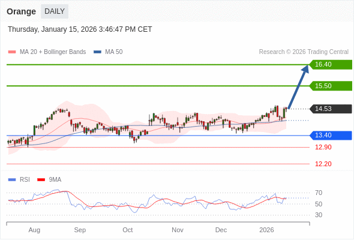354x240 pixels.
Task: Click the RSI legend text
Action: tap(25, 180)
